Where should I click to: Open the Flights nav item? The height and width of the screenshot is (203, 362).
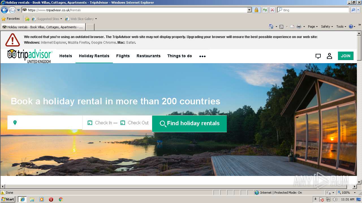[x=123, y=56]
